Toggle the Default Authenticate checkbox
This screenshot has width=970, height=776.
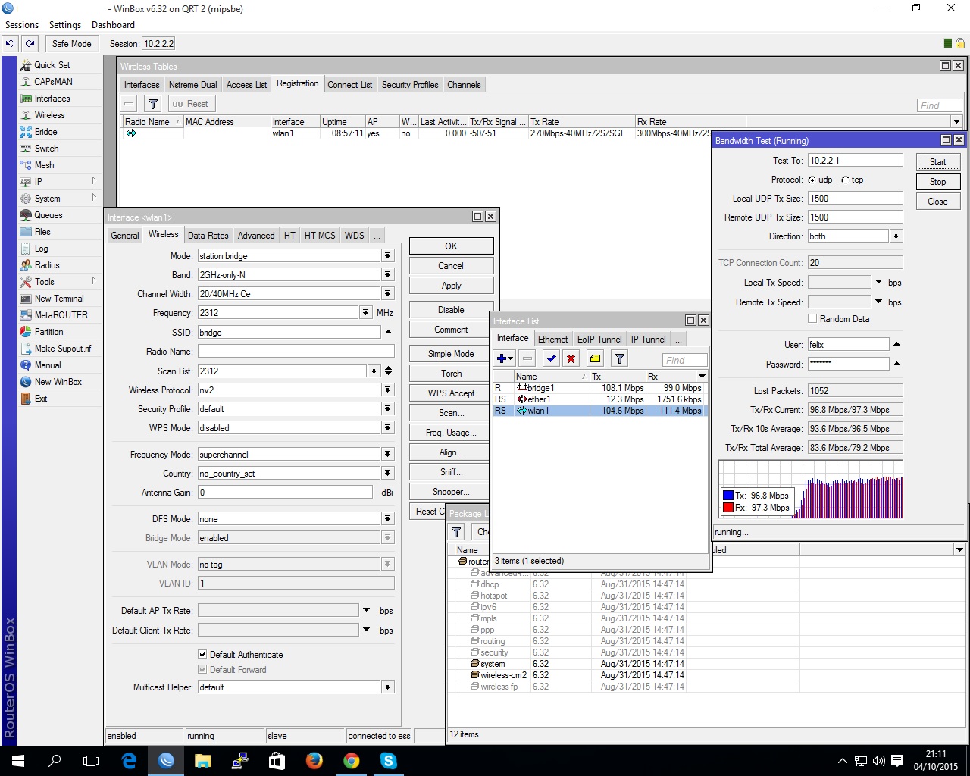click(x=202, y=654)
